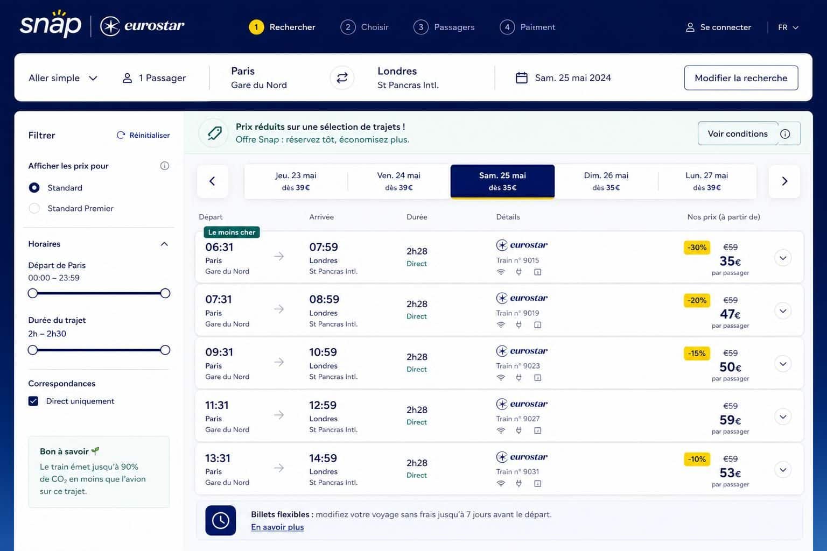Select the Lun. 27 mai date tab
Viewport: 827px width, 551px height.
pos(707,181)
